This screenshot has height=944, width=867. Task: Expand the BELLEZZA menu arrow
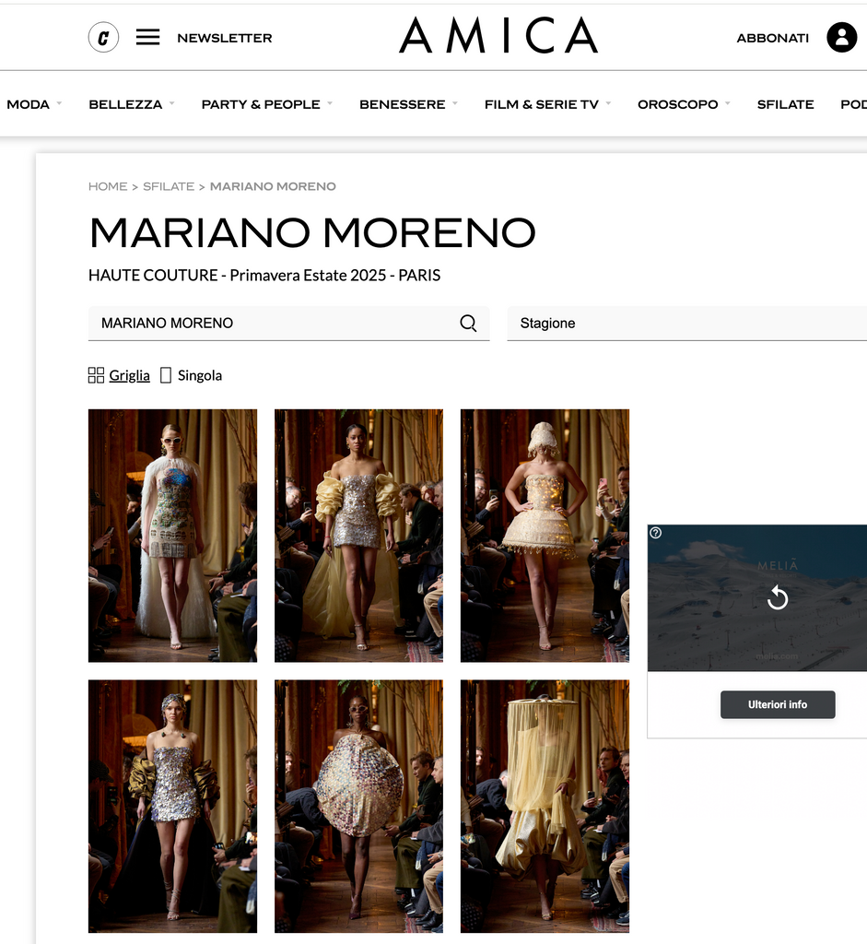171,104
